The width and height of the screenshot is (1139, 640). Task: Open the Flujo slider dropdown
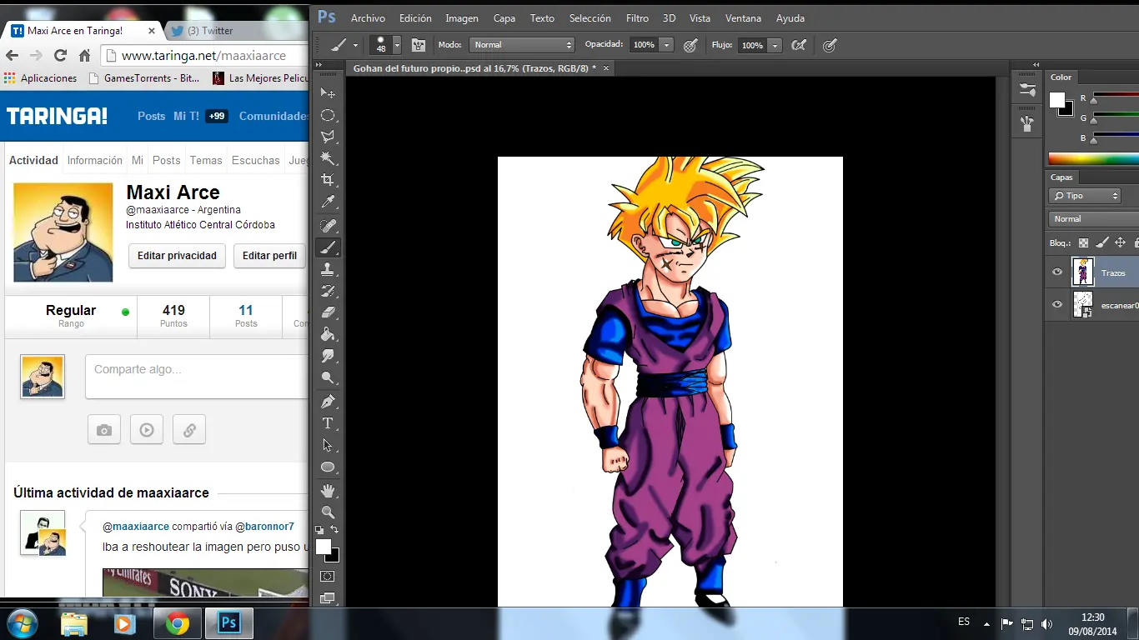click(775, 45)
